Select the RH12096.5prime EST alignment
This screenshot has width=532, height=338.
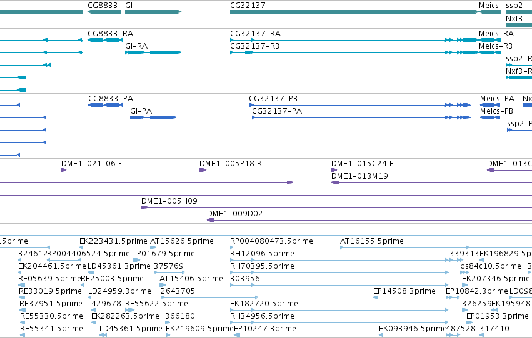(339, 260)
